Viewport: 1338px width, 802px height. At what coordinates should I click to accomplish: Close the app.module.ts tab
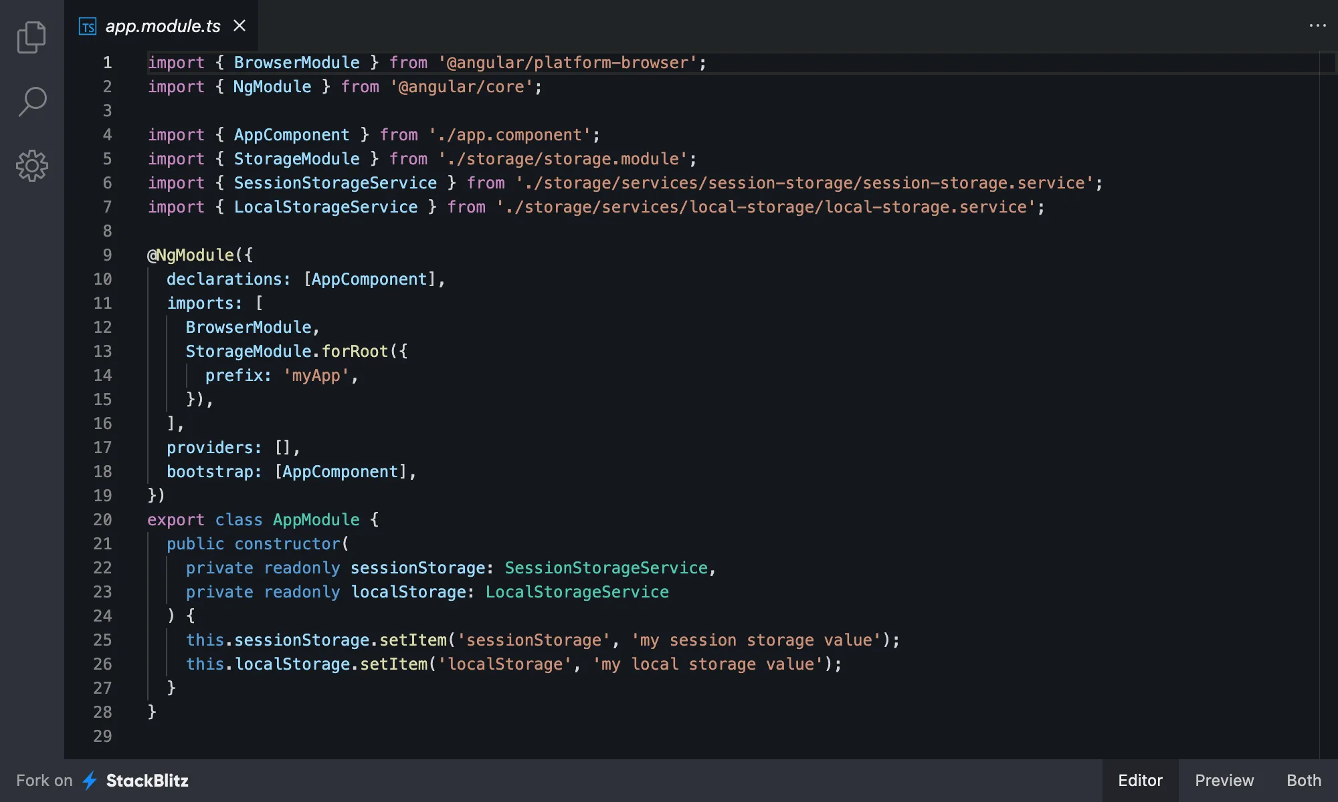tap(240, 25)
